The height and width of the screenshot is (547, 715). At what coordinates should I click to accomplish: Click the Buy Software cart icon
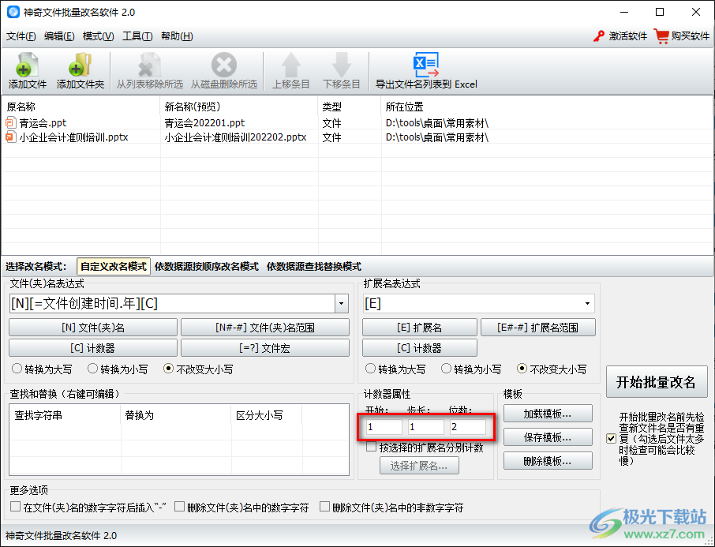tap(661, 36)
